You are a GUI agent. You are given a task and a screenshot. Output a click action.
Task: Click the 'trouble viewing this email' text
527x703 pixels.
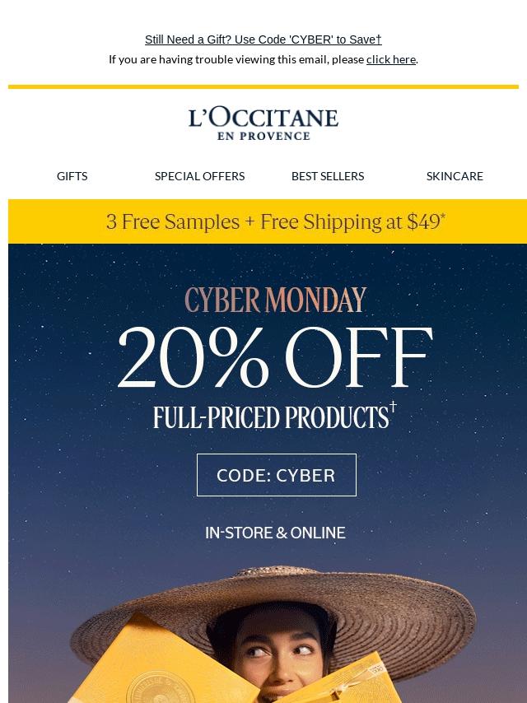point(237,59)
